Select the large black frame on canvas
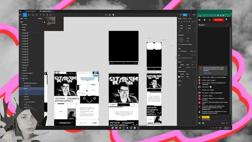This screenshot has width=252, height=142. pyautogui.click(x=124, y=46)
